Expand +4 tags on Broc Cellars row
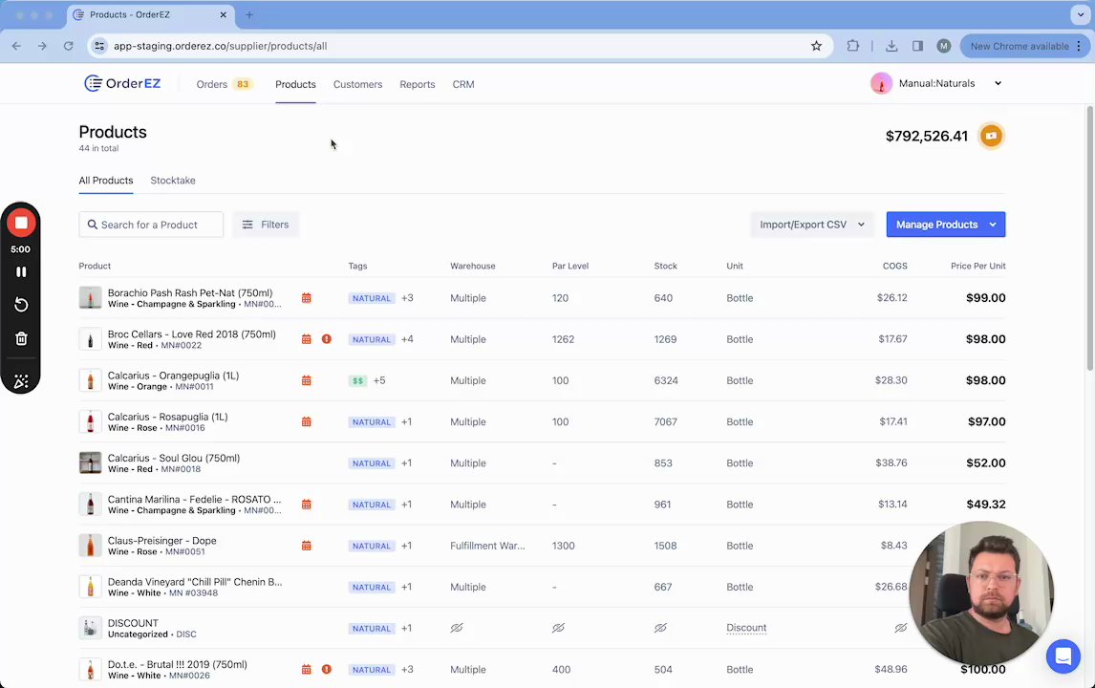The image size is (1095, 688). (407, 339)
